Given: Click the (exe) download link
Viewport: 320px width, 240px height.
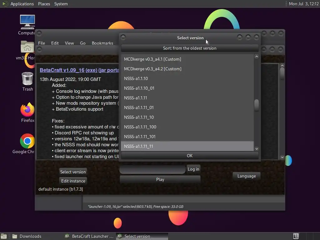Looking at the screenshot, I should tap(91, 70).
